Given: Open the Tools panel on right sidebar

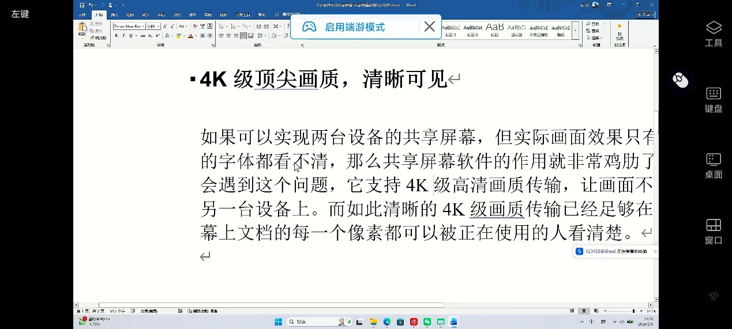Looking at the screenshot, I should pos(714,33).
